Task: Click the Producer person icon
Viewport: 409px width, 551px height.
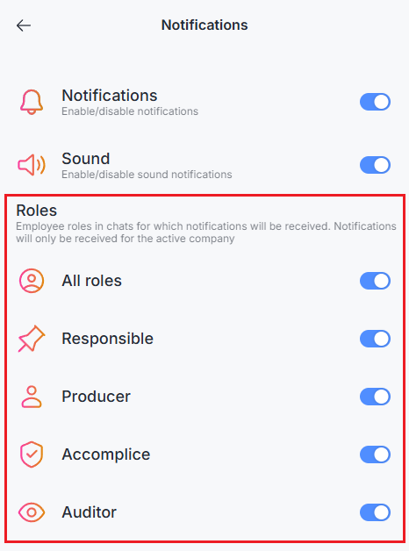Action: [32, 397]
